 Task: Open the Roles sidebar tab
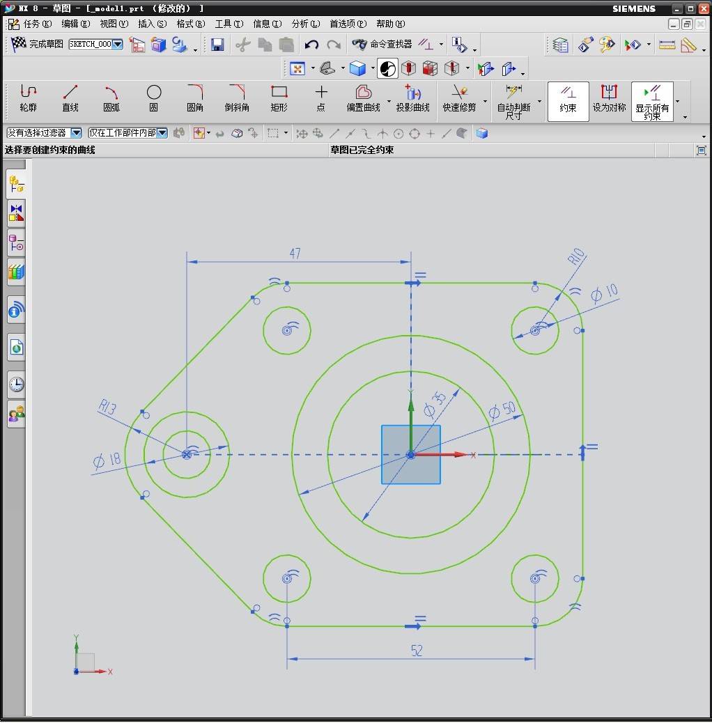click(x=16, y=414)
